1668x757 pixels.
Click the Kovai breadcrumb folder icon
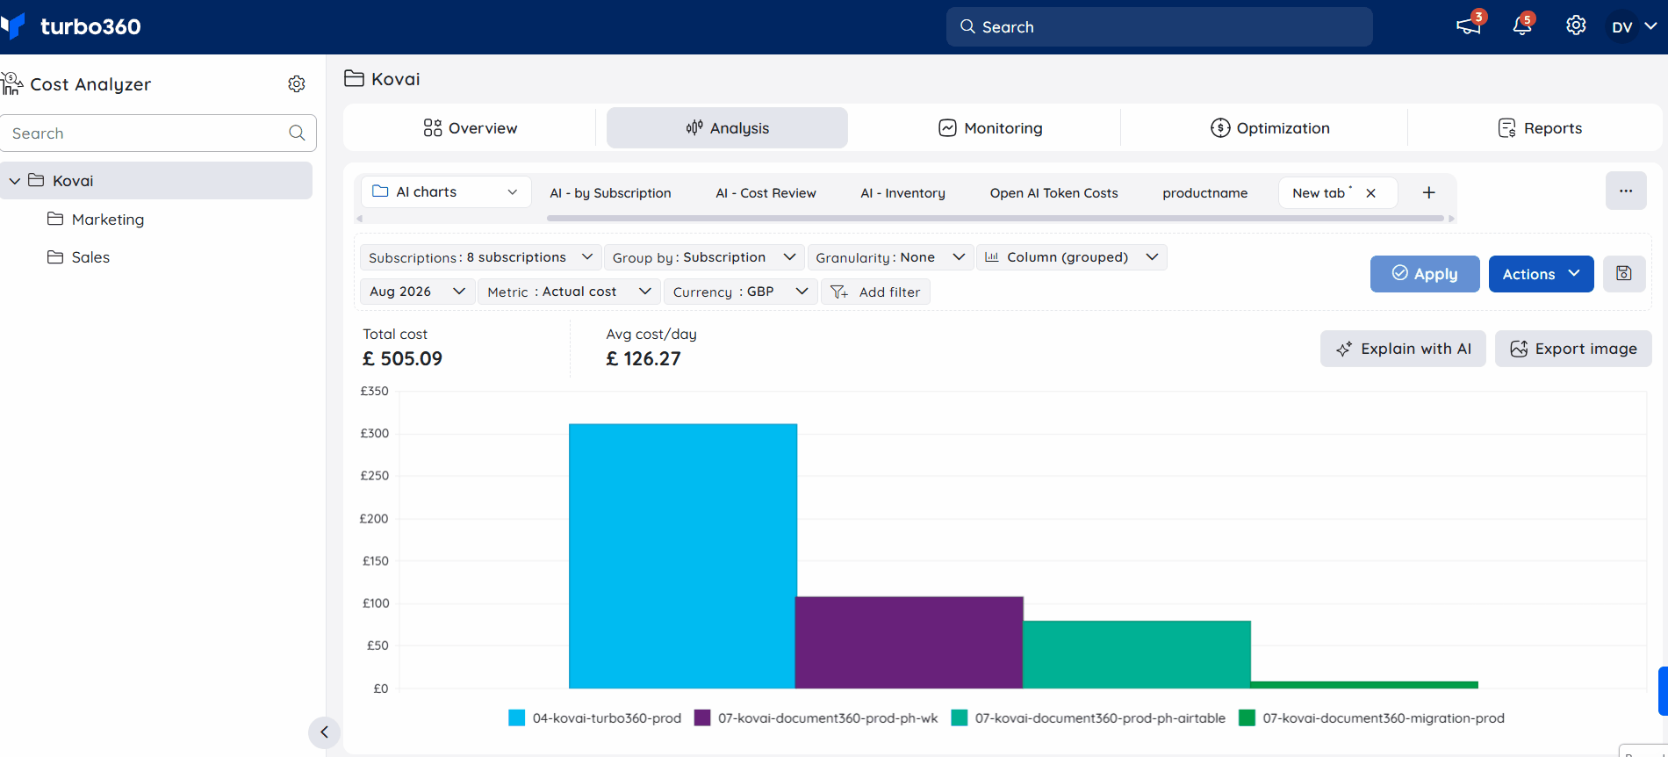(x=354, y=78)
